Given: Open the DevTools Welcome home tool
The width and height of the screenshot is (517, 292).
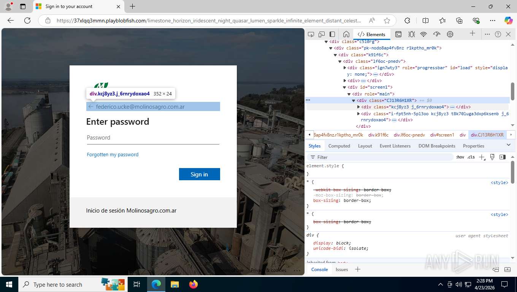Looking at the screenshot, I should [346, 34].
